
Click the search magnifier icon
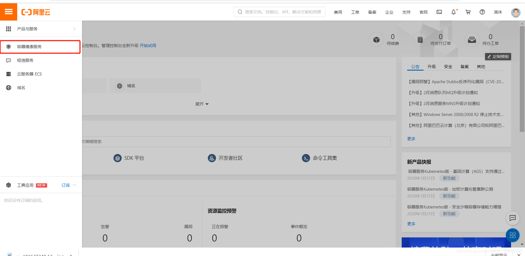point(240,12)
